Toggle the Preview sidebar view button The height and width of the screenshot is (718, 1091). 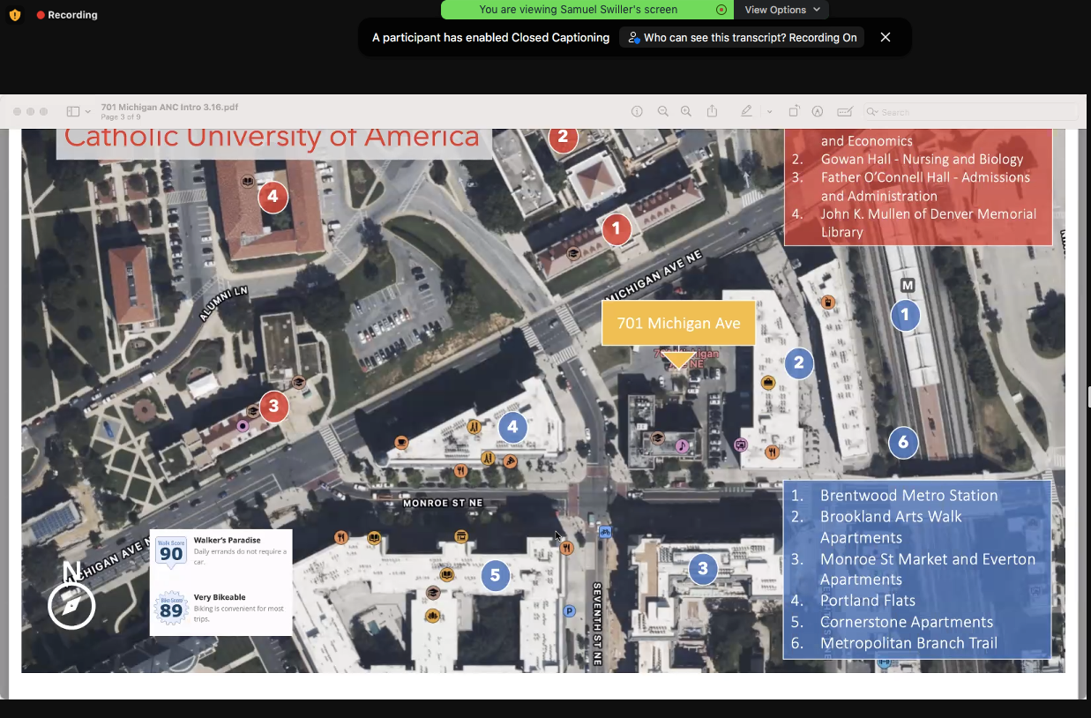tap(72, 112)
